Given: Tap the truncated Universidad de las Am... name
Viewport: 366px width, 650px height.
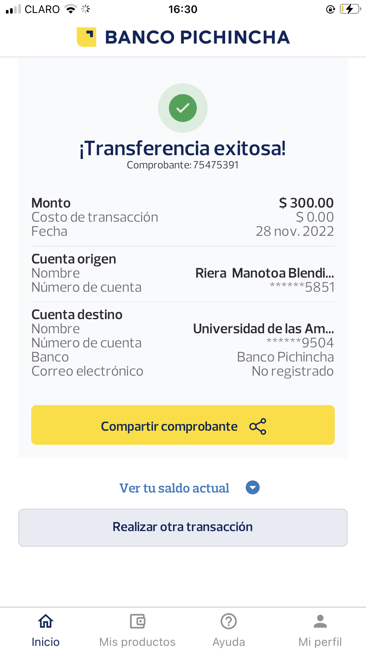Looking at the screenshot, I should (263, 329).
